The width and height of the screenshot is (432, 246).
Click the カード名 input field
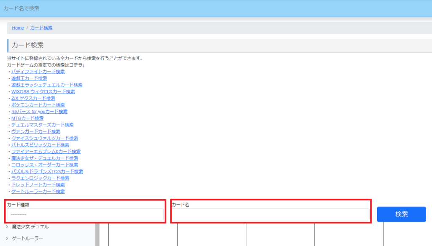[x=270, y=214]
